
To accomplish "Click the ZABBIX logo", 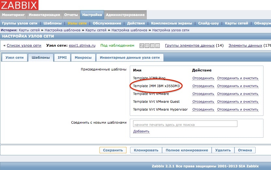I will [19, 5].
